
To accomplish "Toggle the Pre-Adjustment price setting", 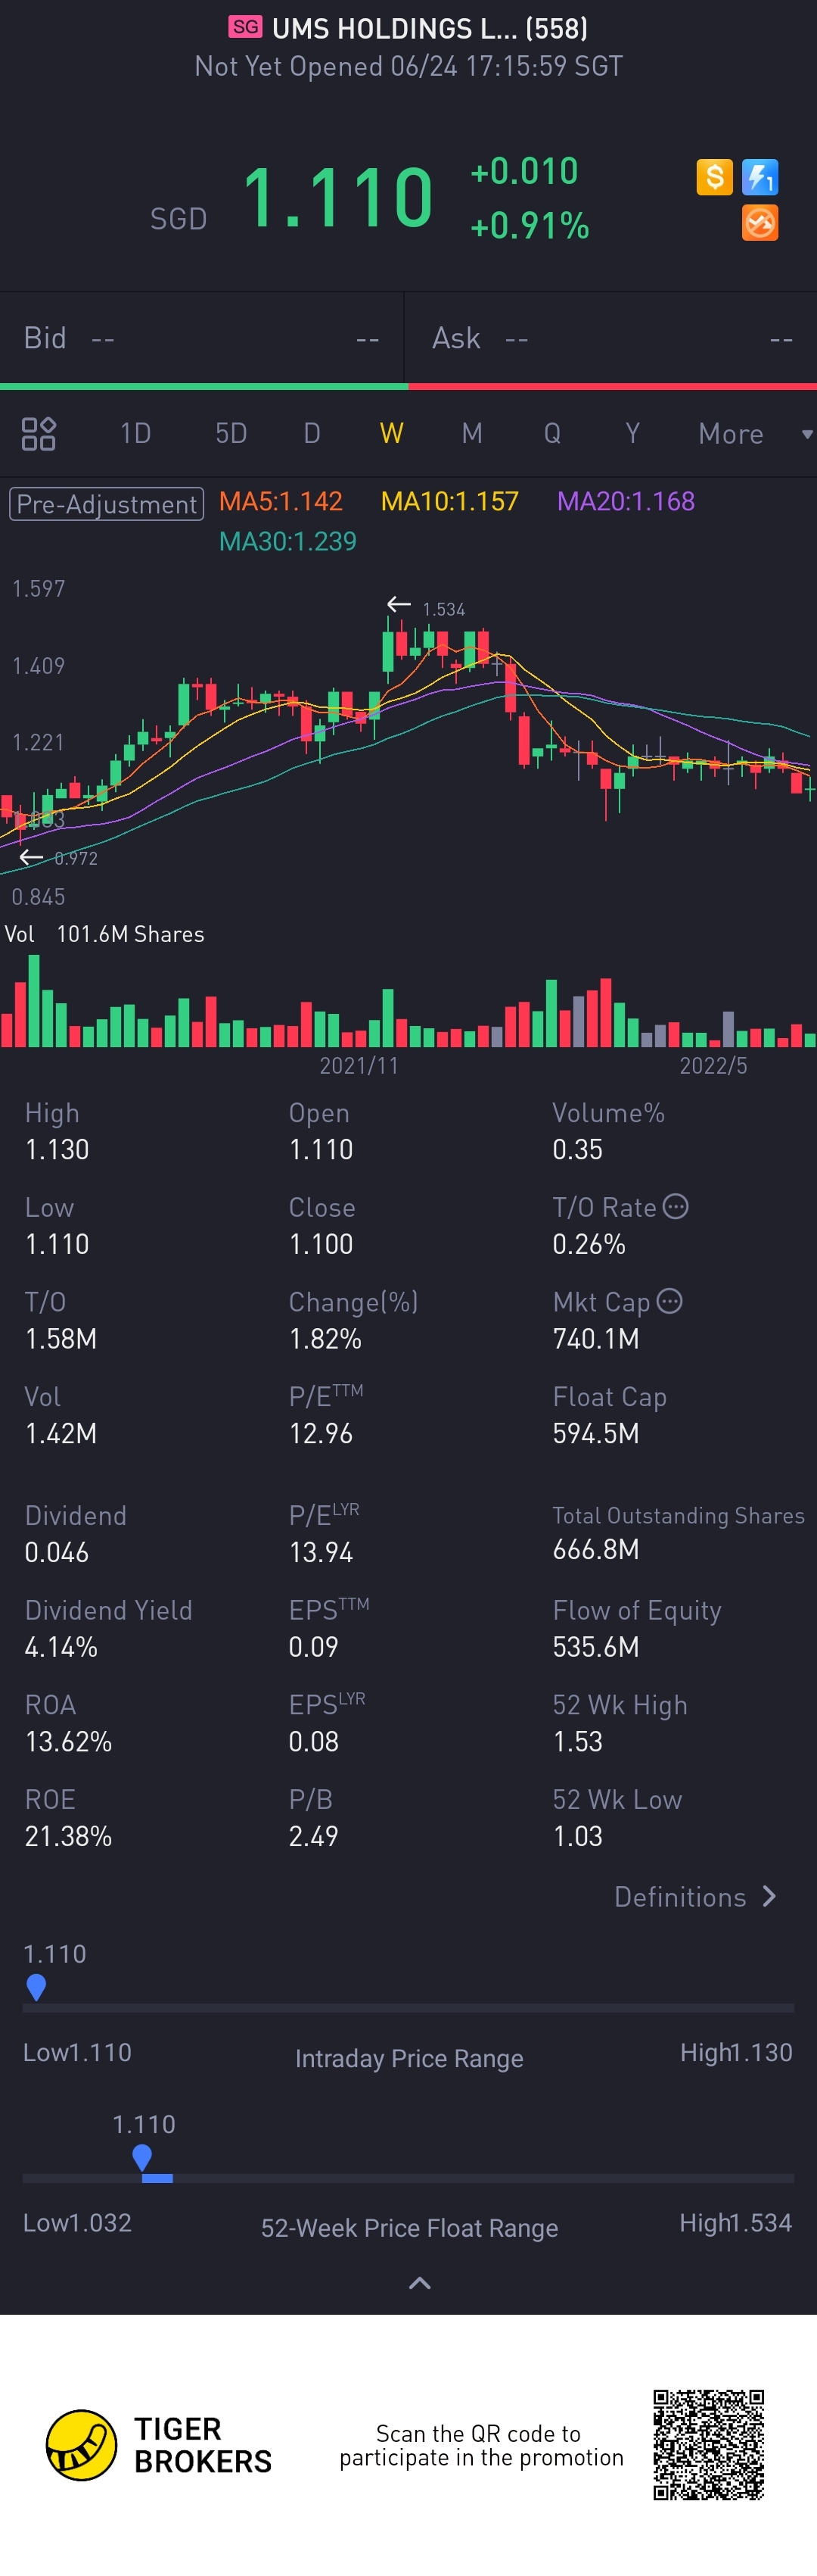I will pos(107,503).
